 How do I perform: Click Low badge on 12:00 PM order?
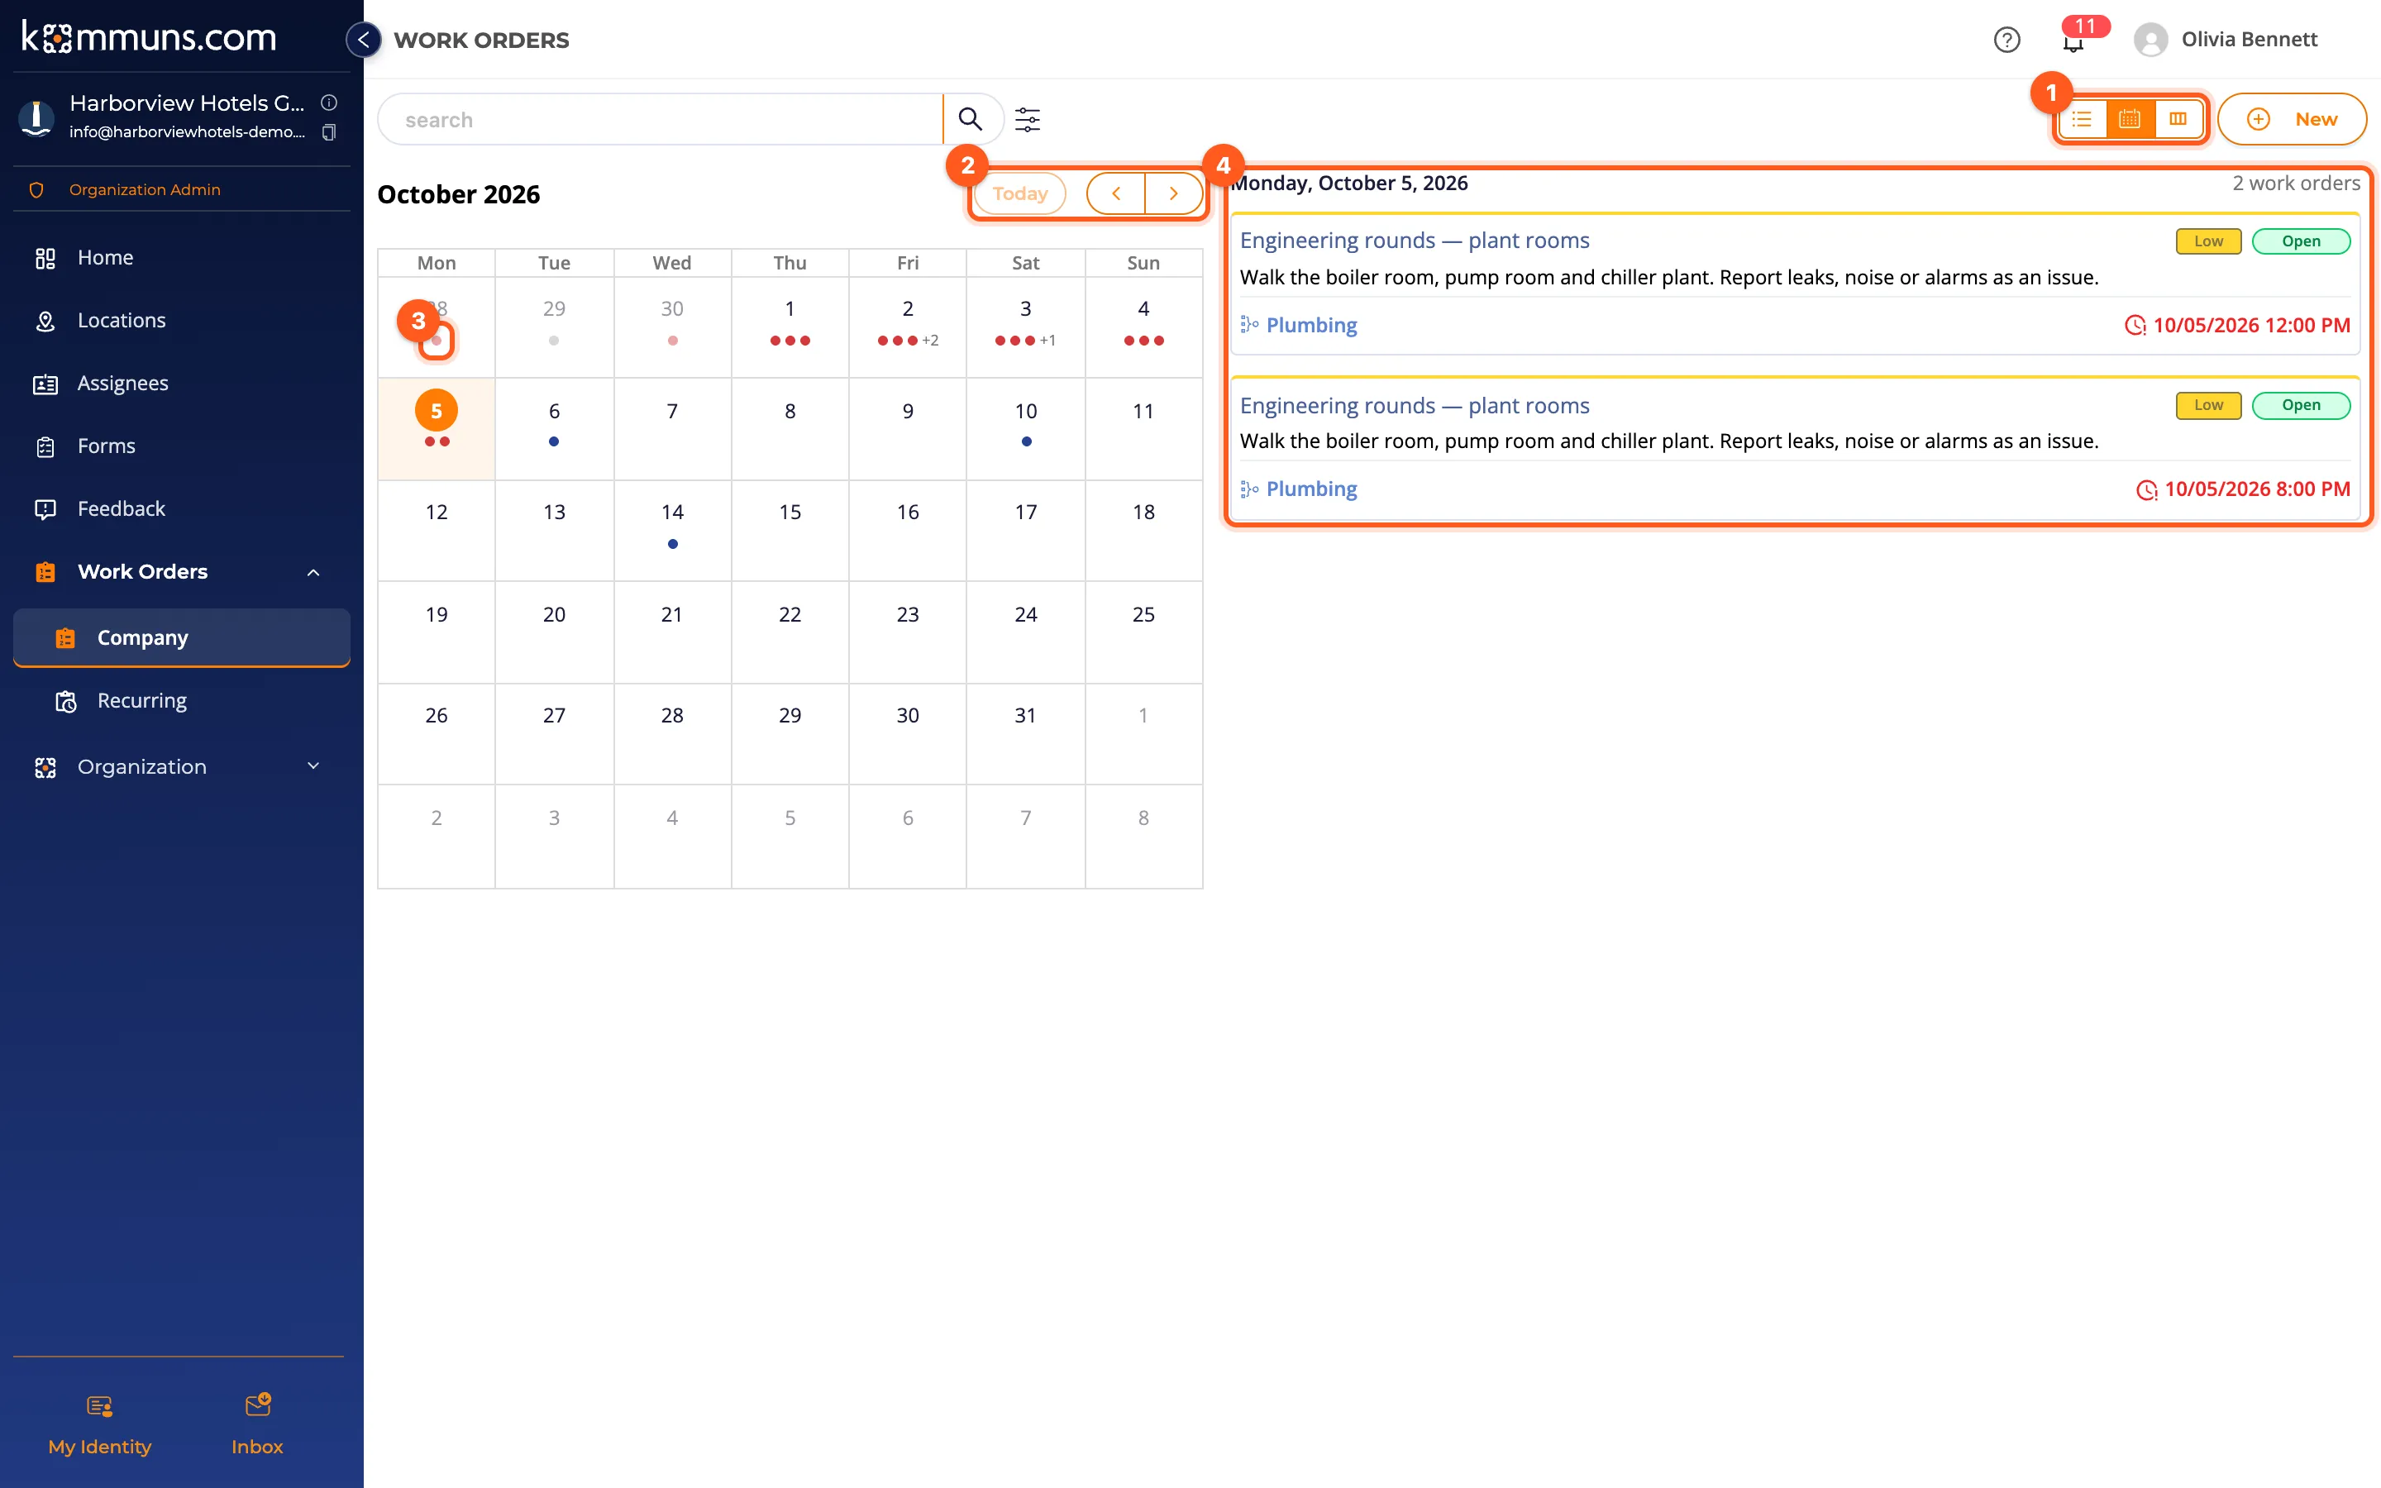pos(2208,241)
